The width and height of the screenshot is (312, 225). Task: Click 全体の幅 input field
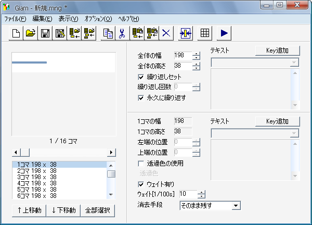coord(183,56)
